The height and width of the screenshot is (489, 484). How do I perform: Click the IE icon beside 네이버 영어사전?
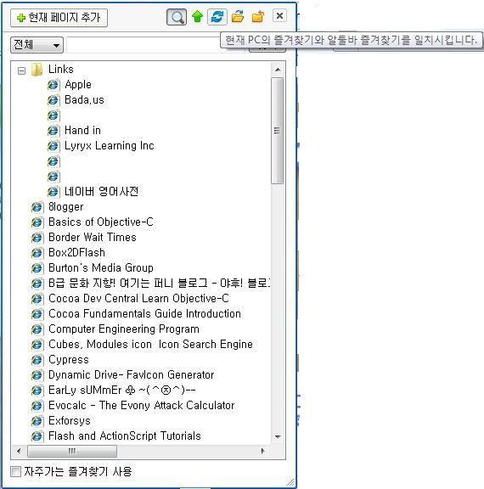pyautogui.click(x=53, y=192)
